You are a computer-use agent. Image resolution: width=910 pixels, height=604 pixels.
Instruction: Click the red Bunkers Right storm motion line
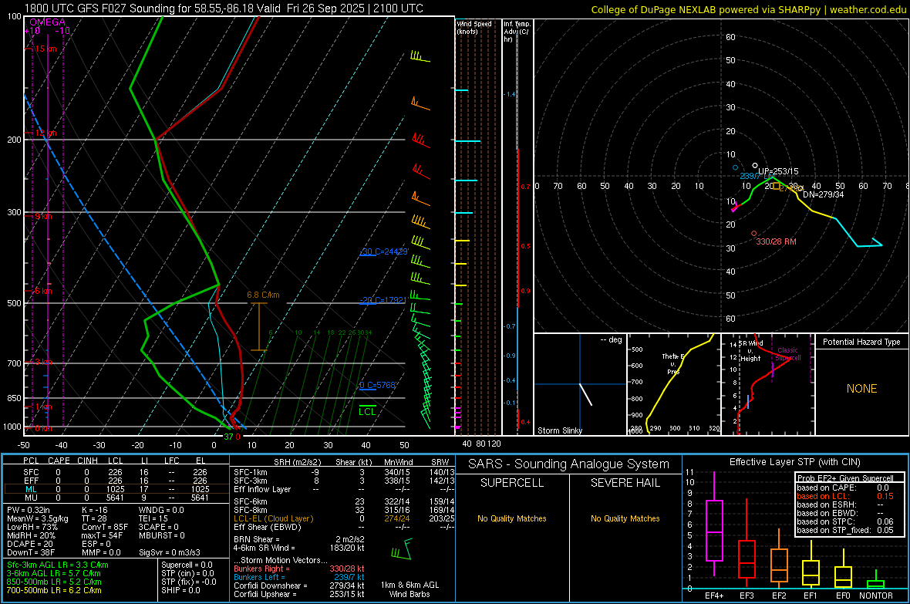click(x=299, y=569)
